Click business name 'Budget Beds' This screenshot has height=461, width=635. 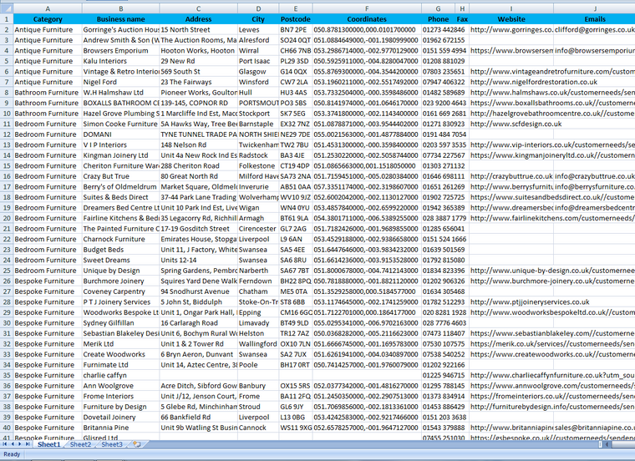tap(120, 250)
